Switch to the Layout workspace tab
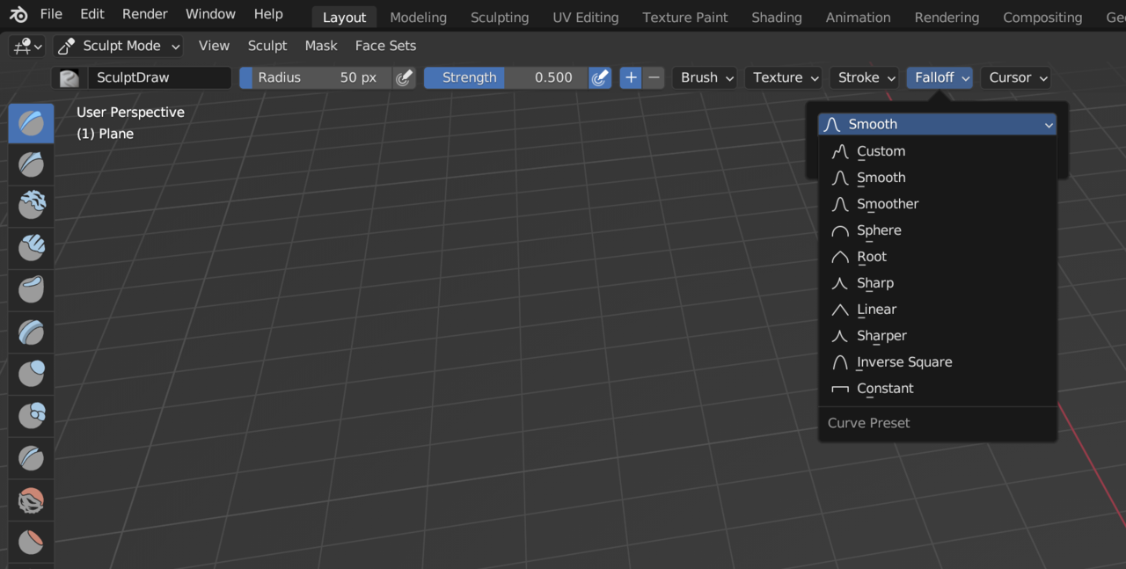The image size is (1126, 569). (344, 18)
